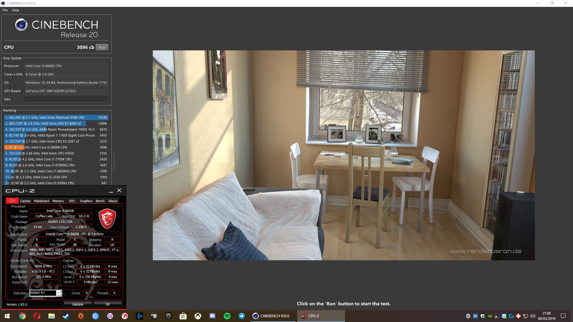Close the CPU-Z window
This screenshot has width=573, height=322.
point(119,191)
